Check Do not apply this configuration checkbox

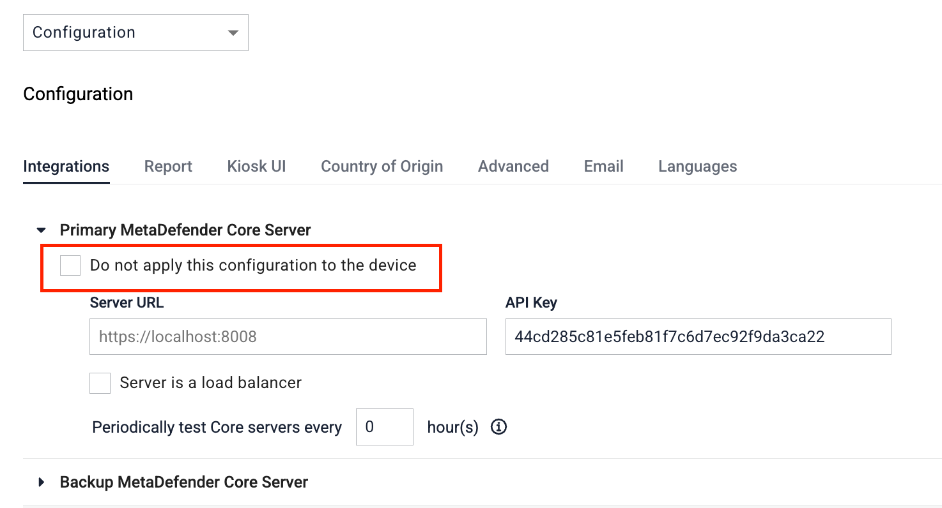click(x=70, y=265)
